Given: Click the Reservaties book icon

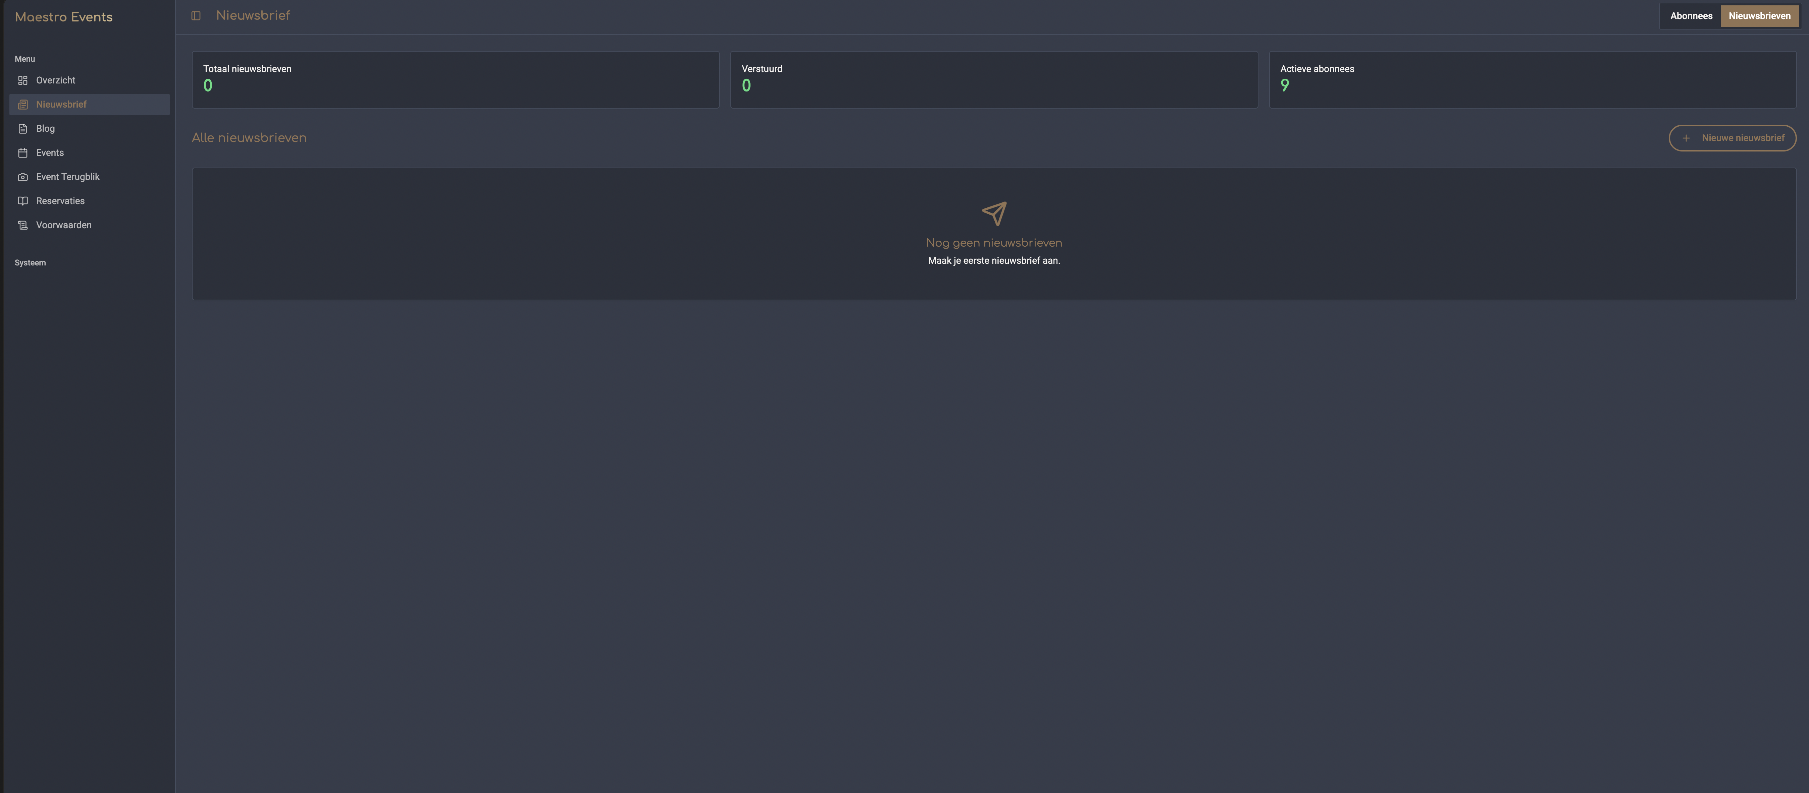Looking at the screenshot, I should 22,201.
